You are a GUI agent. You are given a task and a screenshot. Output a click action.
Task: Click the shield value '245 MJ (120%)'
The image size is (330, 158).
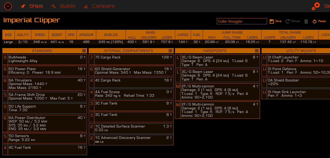click(x=111, y=42)
